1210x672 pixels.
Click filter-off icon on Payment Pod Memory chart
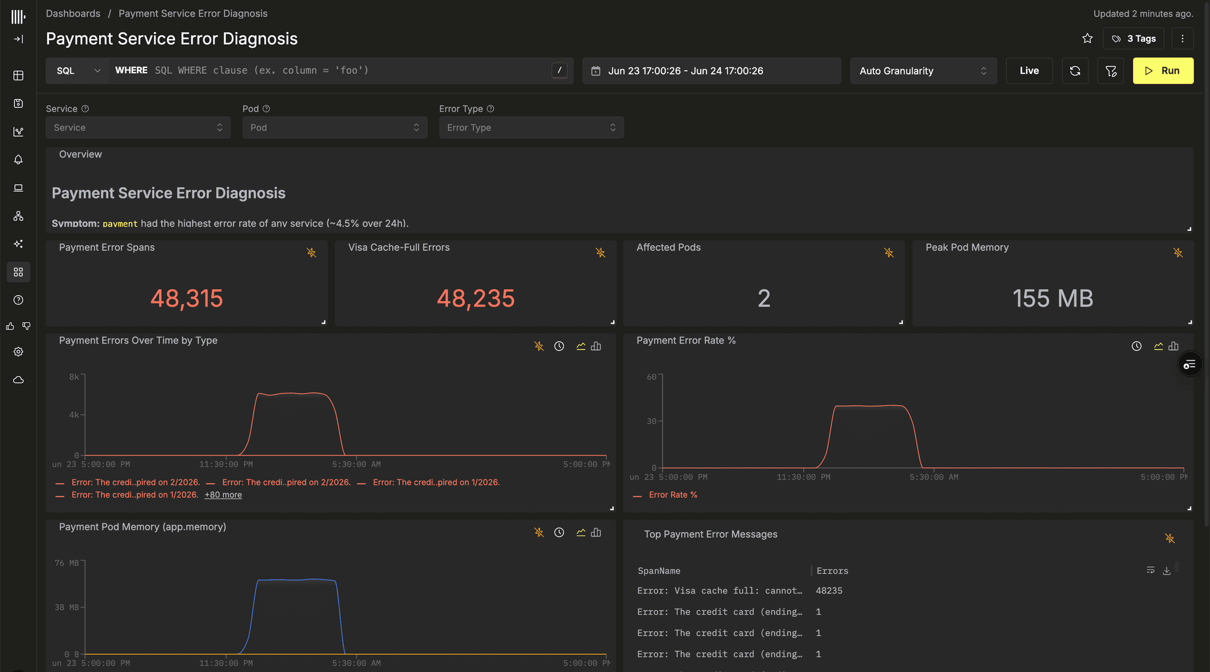pyautogui.click(x=539, y=533)
